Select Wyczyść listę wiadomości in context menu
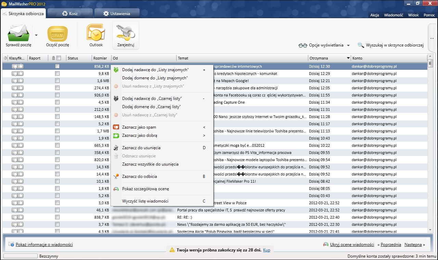Screen dimensions: 438x260 tap(162, 201)
